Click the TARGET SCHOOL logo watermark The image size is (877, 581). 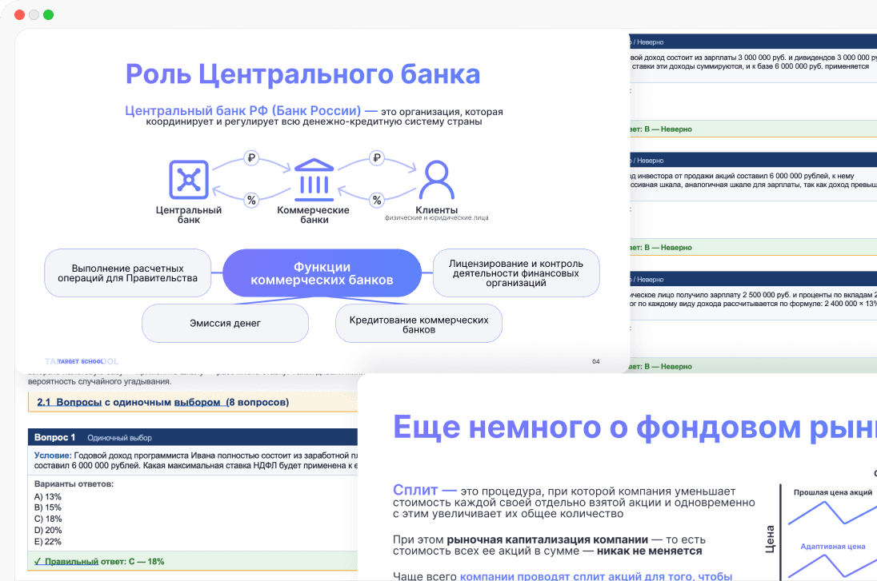click(x=79, y=360)
